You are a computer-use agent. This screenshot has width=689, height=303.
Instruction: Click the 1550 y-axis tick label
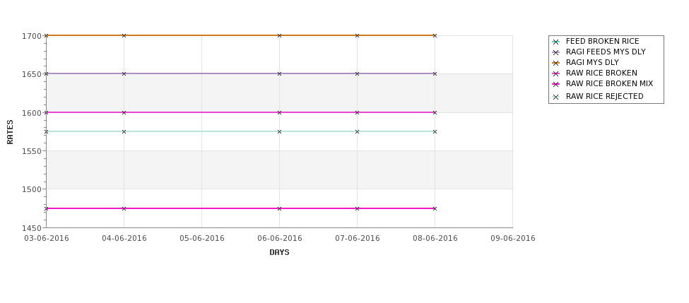pos(32,151)
